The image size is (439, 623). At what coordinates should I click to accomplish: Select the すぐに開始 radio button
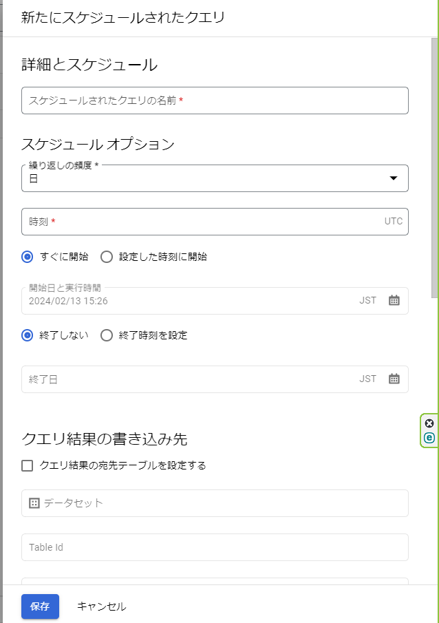28,257
